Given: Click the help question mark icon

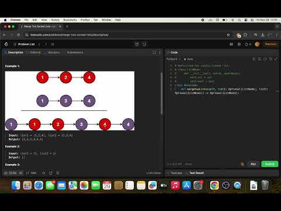Looking at the screenshot, I should tap(58, 173).
